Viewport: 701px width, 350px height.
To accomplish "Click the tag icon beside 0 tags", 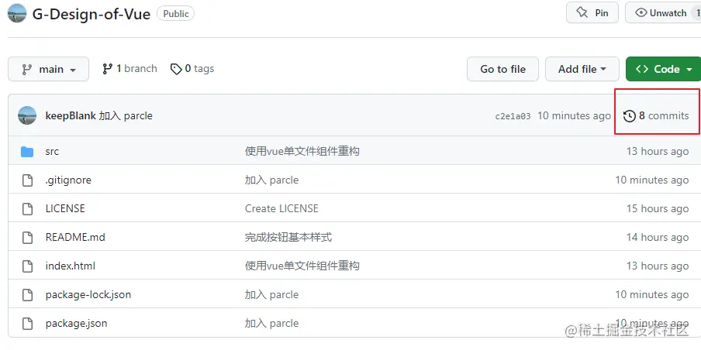I will [176, 69].
